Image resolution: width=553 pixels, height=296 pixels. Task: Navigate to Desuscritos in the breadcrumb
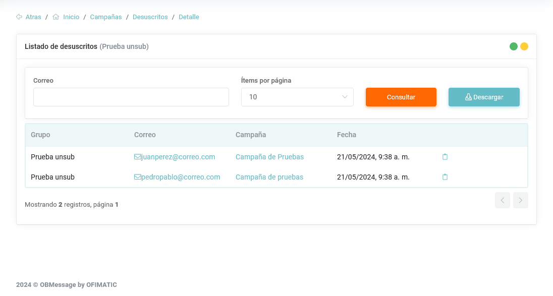[x=150, y=17]
